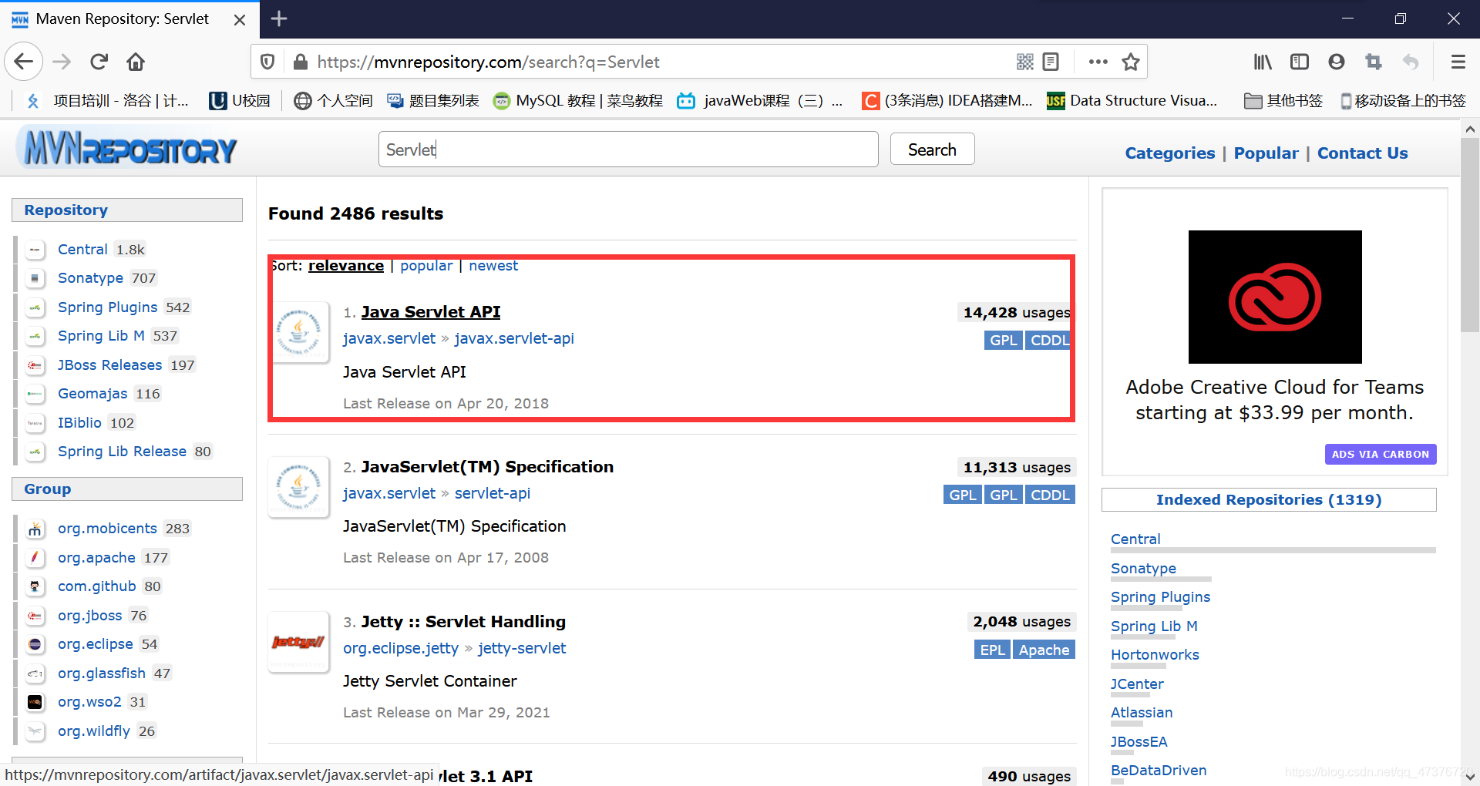Image resolution: width=1480 pixels, height=786 pixels.
Task: Sort results by newest
Action: click(x=493, y=266)
